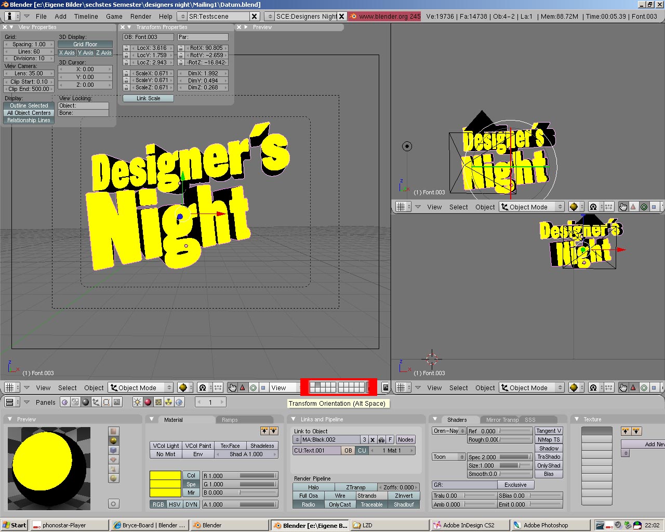The width and height of the screenshot is (665, 532).
Task: Click the Link Scale button
Action: (148, 98)
